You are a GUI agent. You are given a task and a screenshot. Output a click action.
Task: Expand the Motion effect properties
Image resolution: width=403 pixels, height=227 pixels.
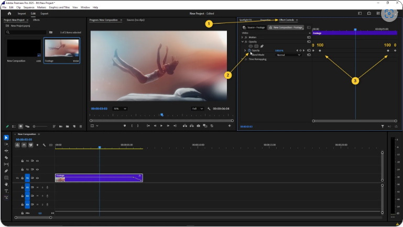coord(242,37)
